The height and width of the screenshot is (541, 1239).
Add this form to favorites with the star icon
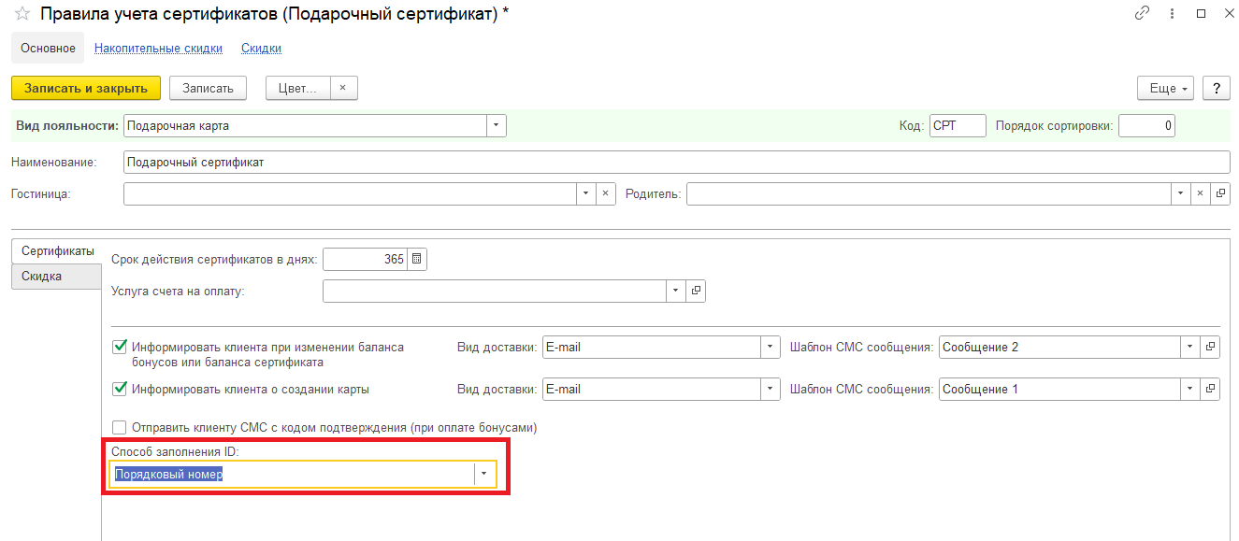(x=22, y=14)
